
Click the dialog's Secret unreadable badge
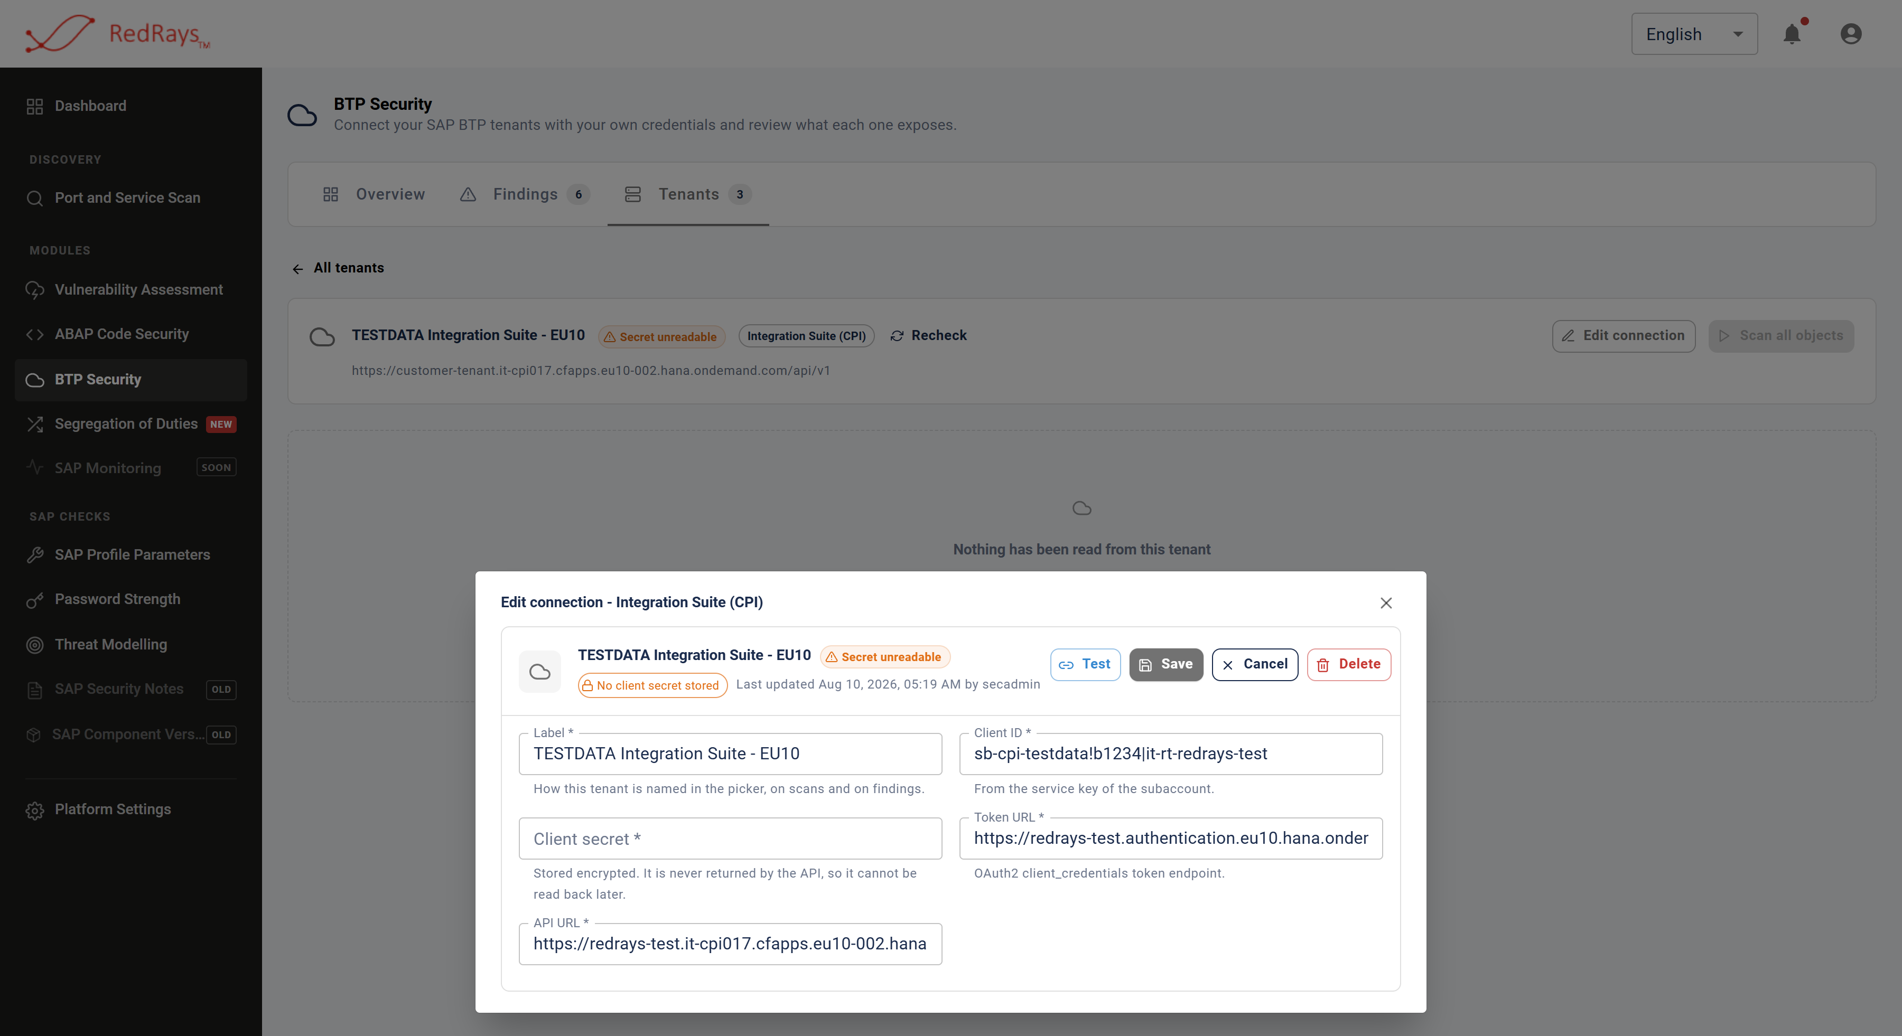click(884, 657)
